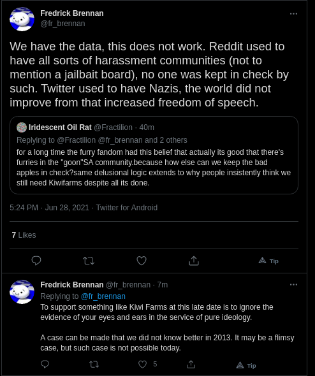Open the avatar on the reply tweet
Viewport: 315px width, 376px height.
22,292
